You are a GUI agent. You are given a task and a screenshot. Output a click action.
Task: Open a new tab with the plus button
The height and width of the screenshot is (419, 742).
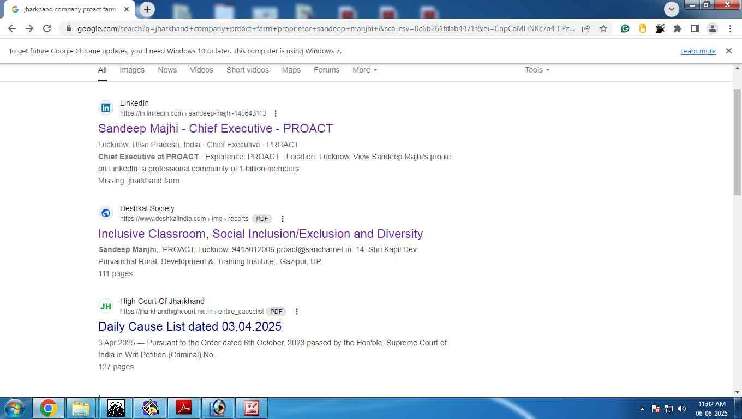point(147,9)
